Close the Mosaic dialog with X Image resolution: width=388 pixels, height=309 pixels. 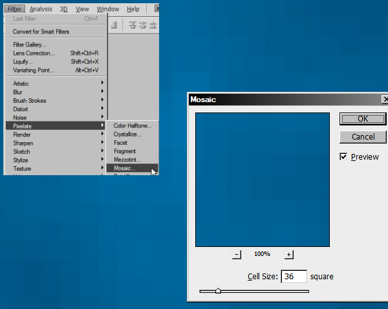click(385, 100)
